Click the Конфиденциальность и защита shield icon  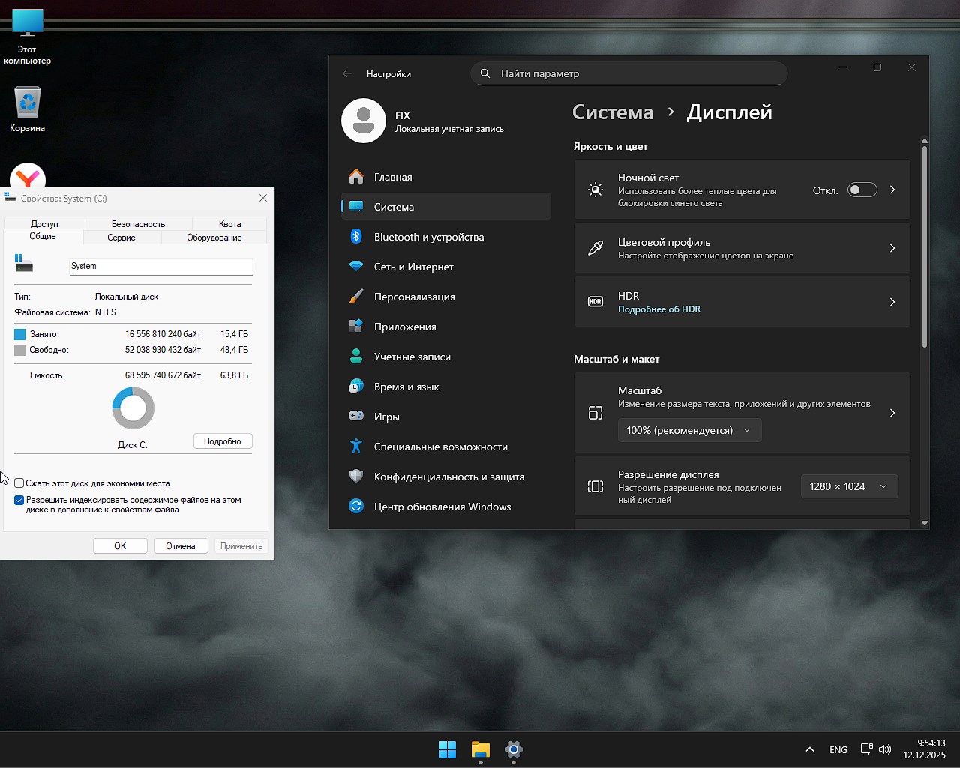click(356, 477)
